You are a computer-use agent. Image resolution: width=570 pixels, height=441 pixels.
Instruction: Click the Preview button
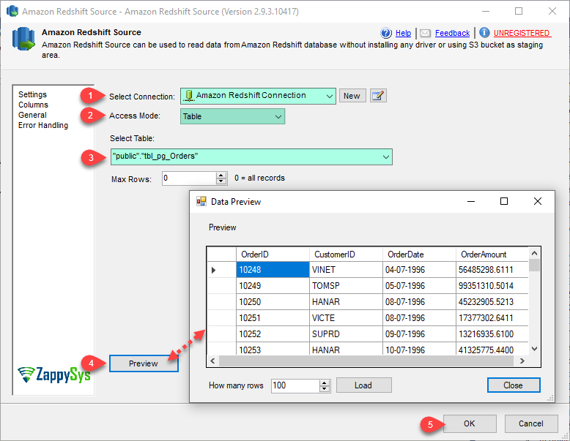tap(144, 363)
